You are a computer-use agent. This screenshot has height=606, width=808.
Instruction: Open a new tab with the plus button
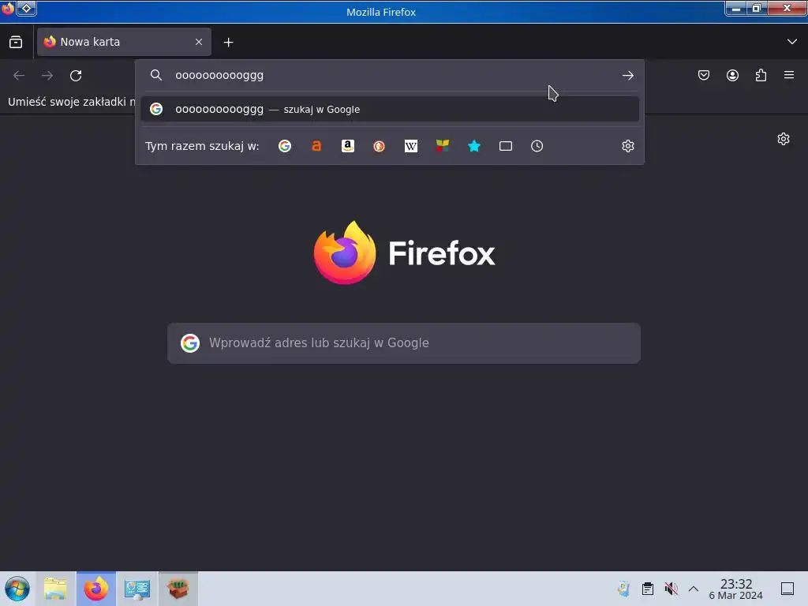pyautogui.click(x=228, y=43)
